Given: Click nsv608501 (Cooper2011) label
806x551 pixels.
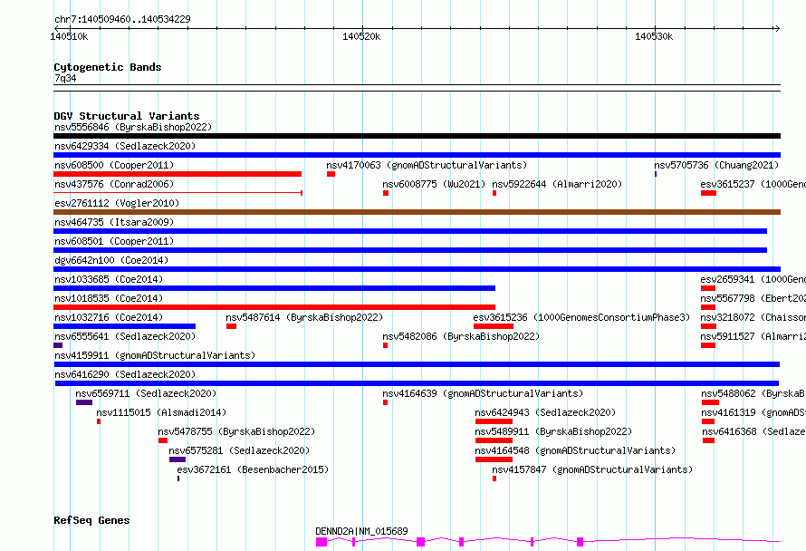Looking at the screenshot, I should (x=114, y=241).
